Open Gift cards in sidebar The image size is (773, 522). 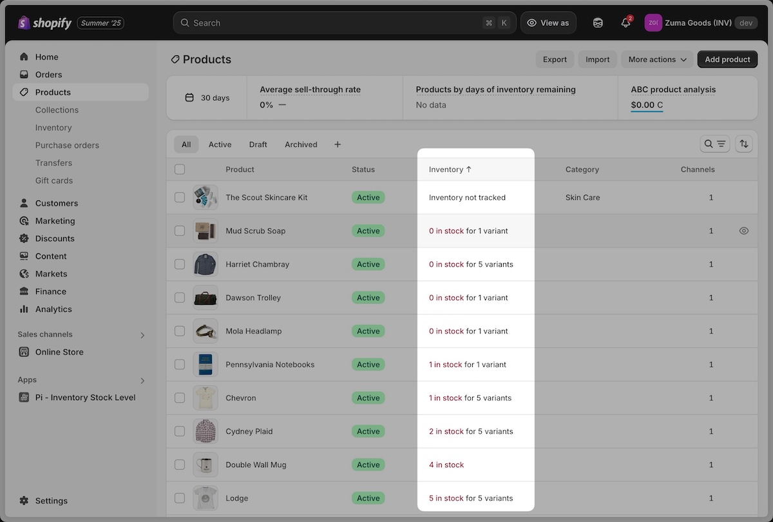click(x=54, y=180)
